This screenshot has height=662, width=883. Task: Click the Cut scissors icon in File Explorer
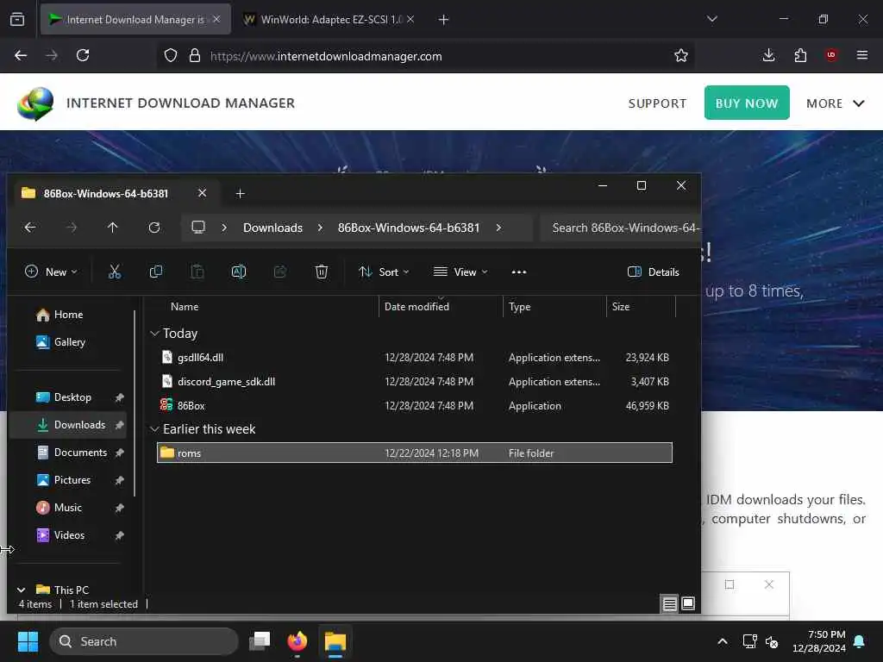click(115, 272)
